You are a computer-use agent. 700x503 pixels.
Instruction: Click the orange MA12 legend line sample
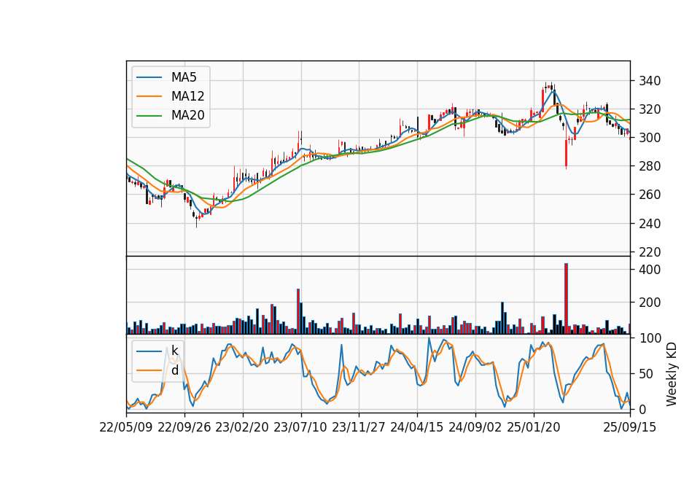coord(149,96)
